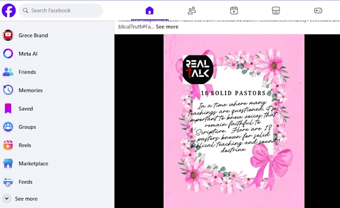Expand post caption via See more
The width and height of the screenshot is (340, 208).
[167, 26]
